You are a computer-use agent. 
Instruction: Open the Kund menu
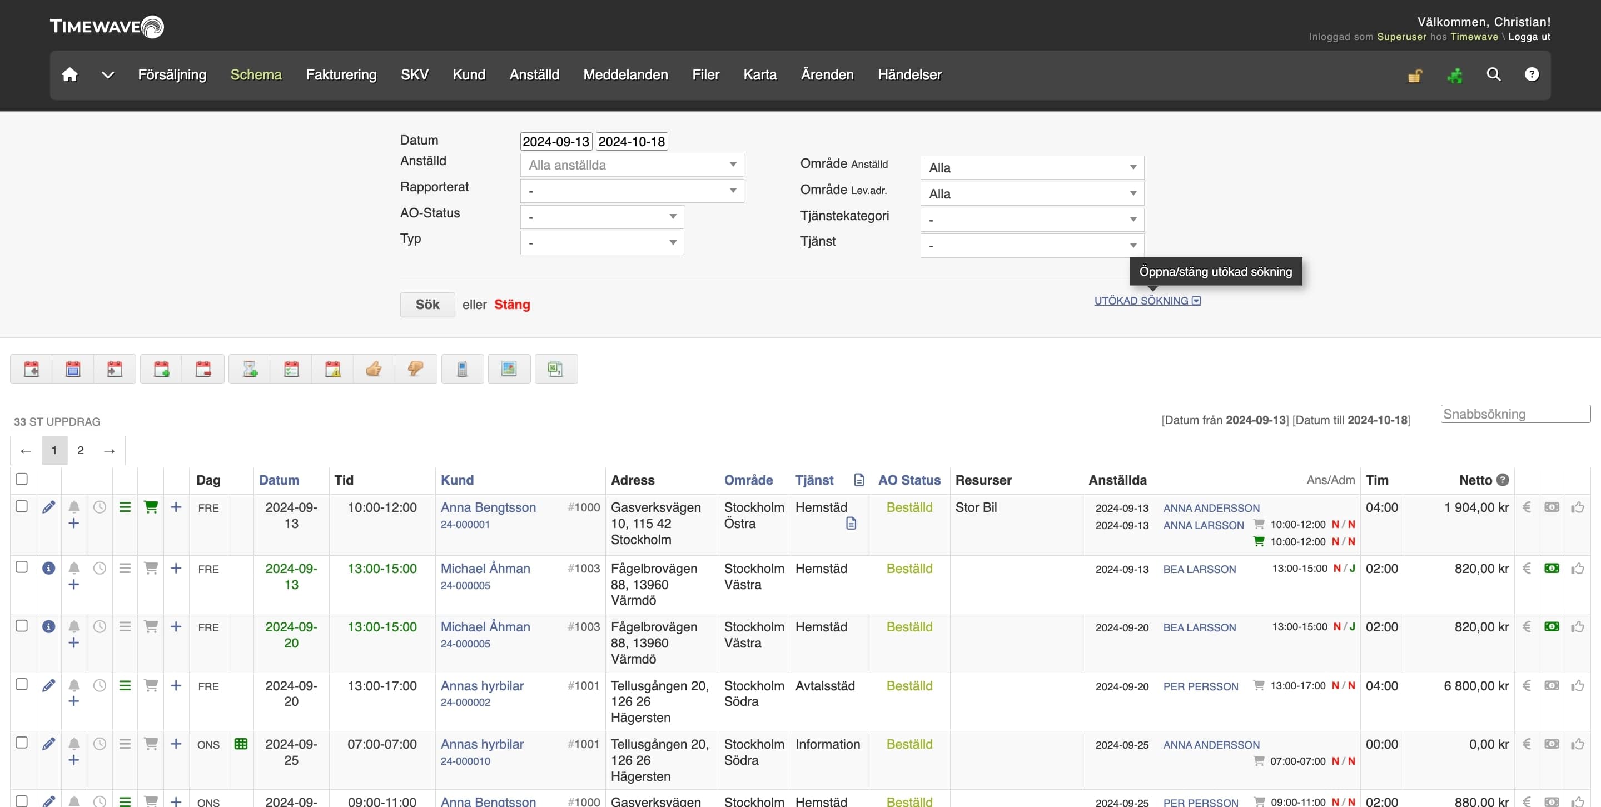469,74
